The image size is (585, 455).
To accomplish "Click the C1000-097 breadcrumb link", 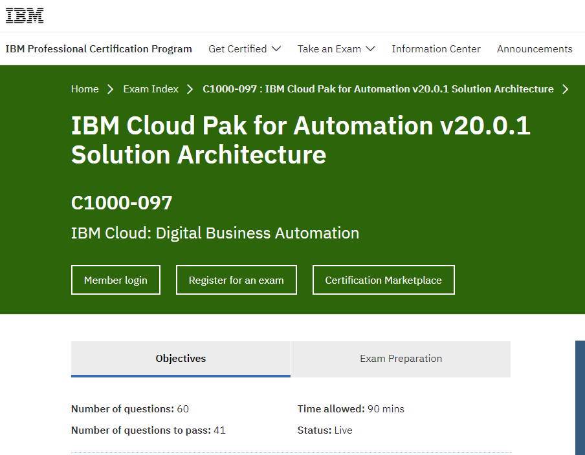I will coord(378,89).
